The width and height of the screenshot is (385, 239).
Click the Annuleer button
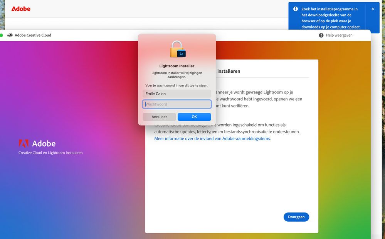159,117
